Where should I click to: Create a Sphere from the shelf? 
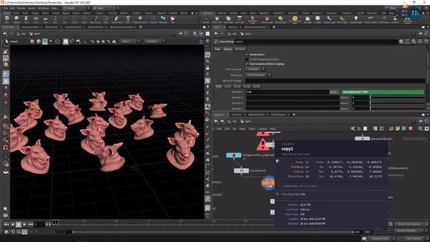pos(16,19)
